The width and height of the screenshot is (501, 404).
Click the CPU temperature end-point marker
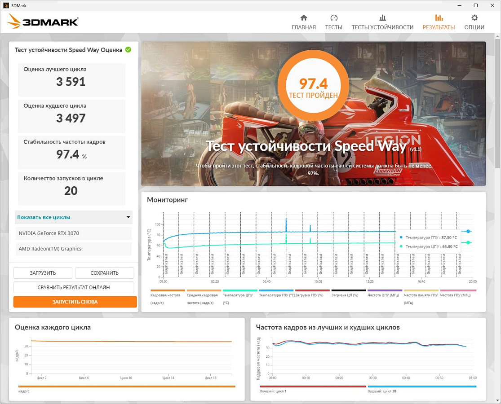468,242
